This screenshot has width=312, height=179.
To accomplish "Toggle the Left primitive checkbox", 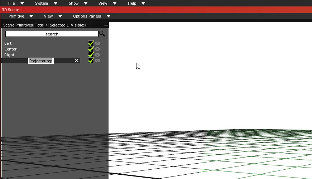I will click(91, 43).
